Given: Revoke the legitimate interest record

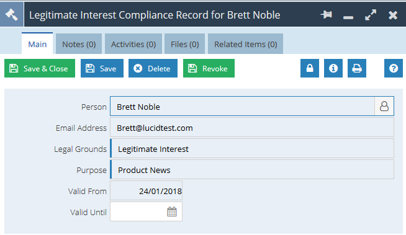Looking at the screenshot, I should pyautogui.click(x=209, y=68).
